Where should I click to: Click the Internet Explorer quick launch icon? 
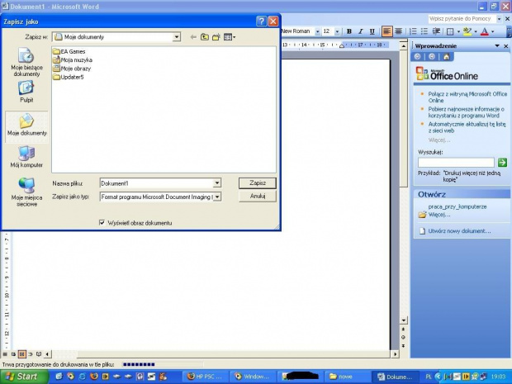coord(83,377)
